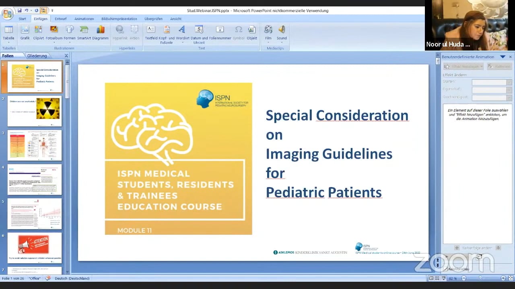
Task: Click spell check icon in status bar
Action: pyautogui.click(x=48, y=278)
